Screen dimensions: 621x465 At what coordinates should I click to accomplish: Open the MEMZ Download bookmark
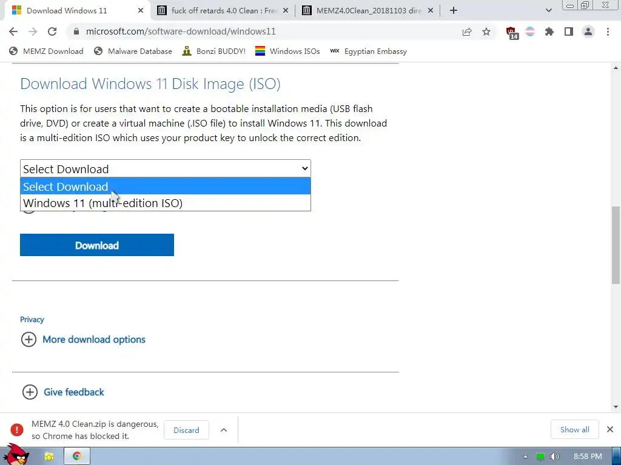pos(46,51)
